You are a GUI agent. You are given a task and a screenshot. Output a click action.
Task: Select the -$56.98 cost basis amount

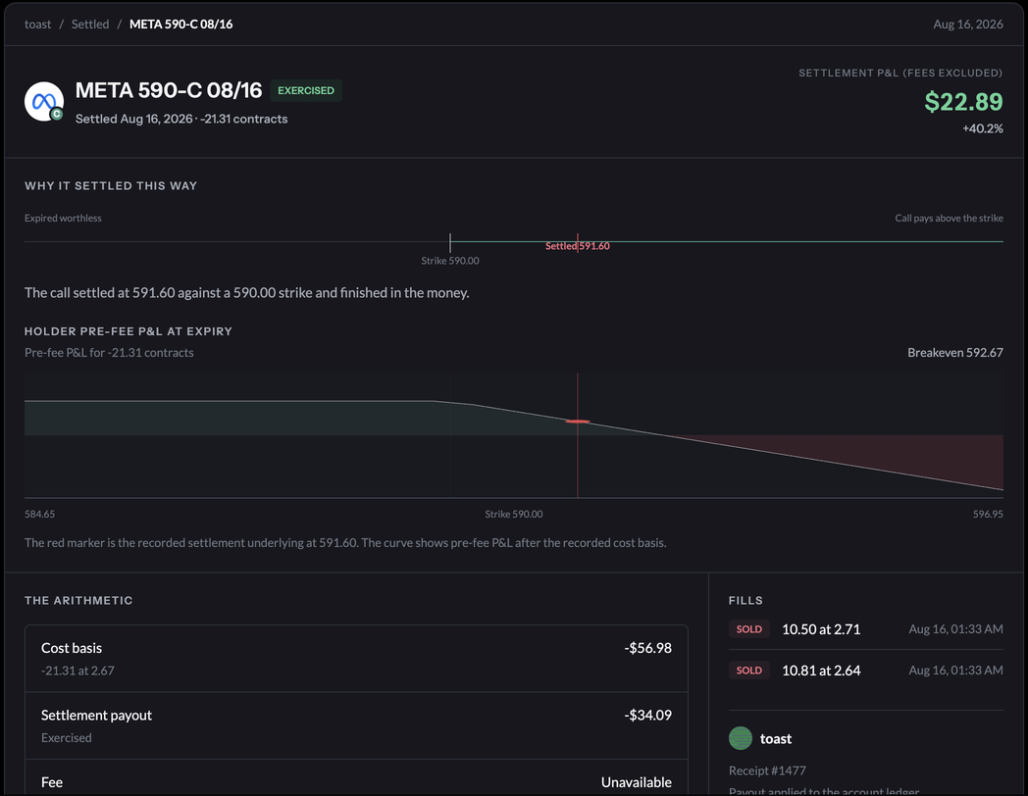point(647,648)
